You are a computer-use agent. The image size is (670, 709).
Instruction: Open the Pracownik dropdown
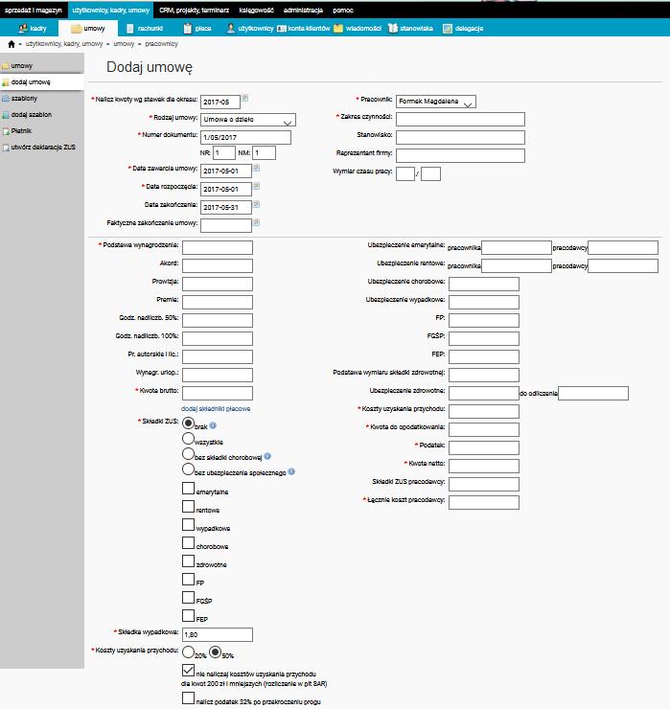point(436,102)
